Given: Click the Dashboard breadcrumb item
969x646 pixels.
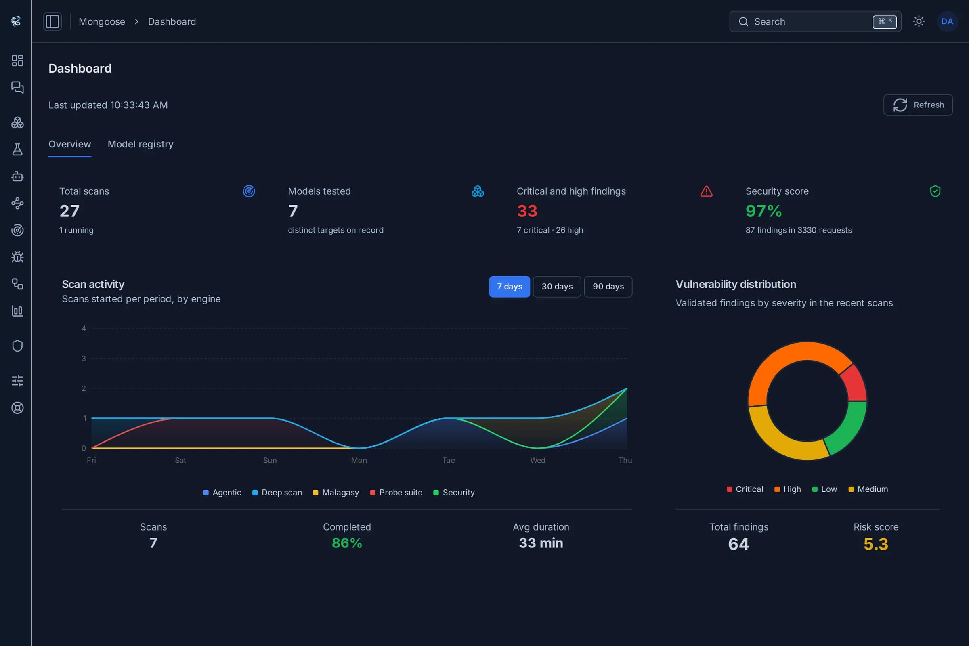Looking at the screenshot, I should [172, 21].
